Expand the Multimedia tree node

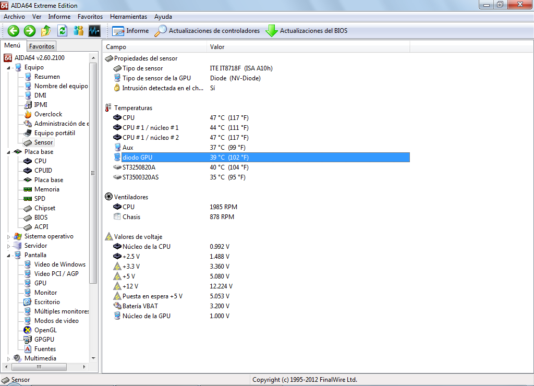[x=8, y=359]
